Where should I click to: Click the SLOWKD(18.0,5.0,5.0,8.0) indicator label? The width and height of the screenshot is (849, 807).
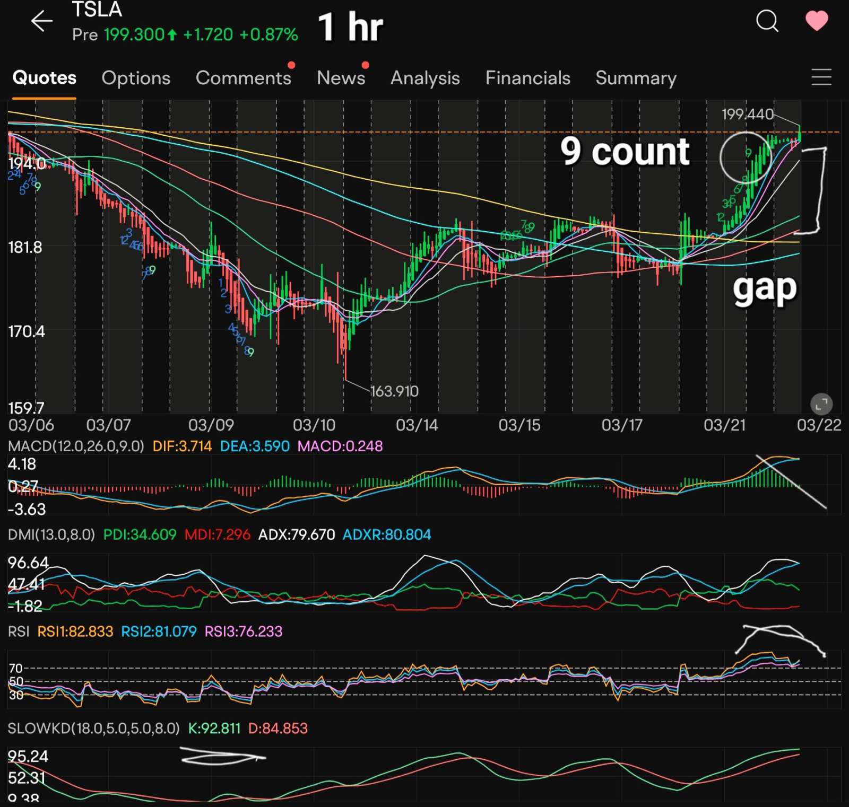pos(94,729)
